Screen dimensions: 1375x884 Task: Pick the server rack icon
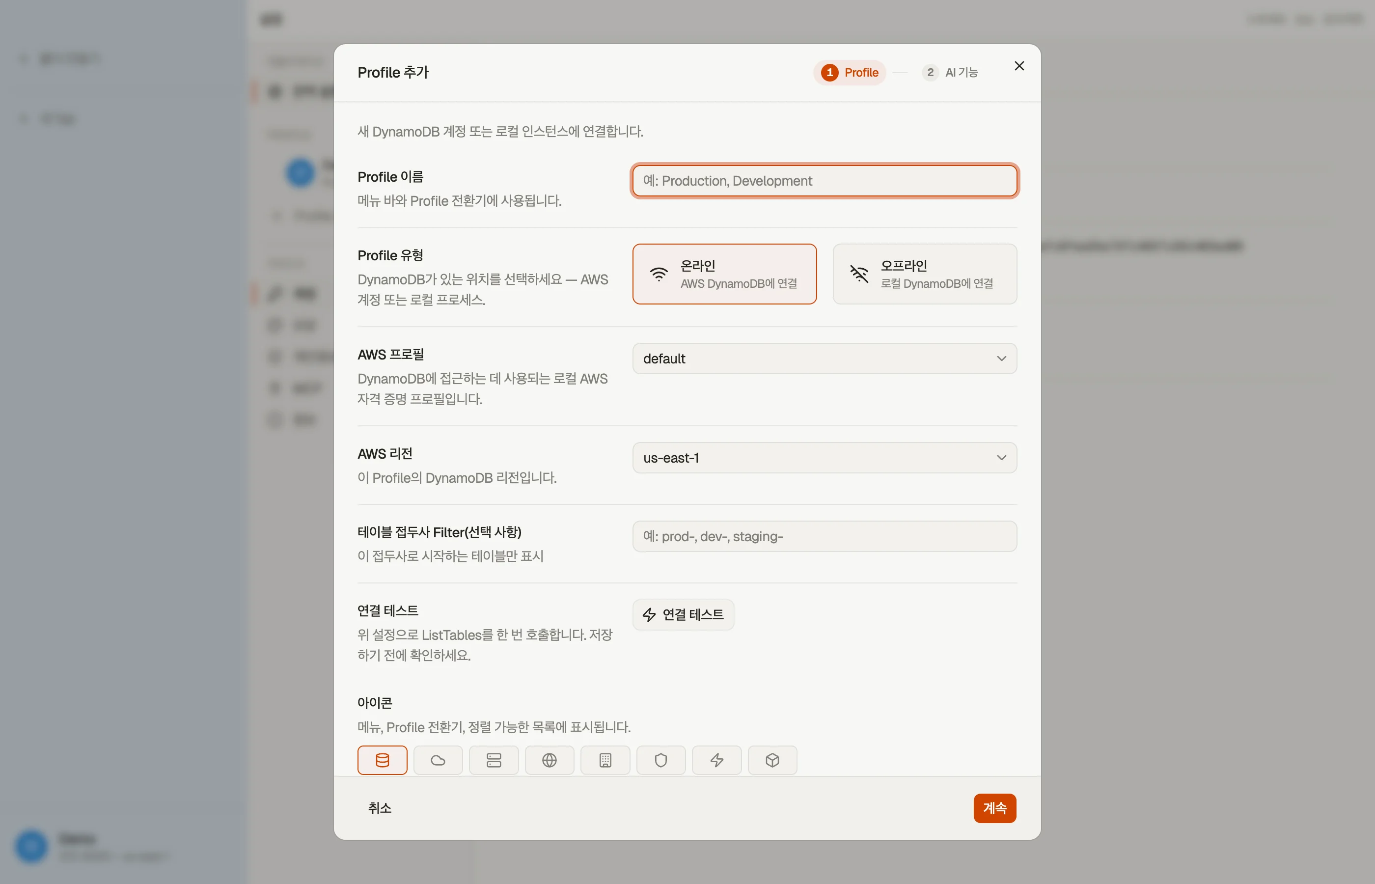pos(494,760)
